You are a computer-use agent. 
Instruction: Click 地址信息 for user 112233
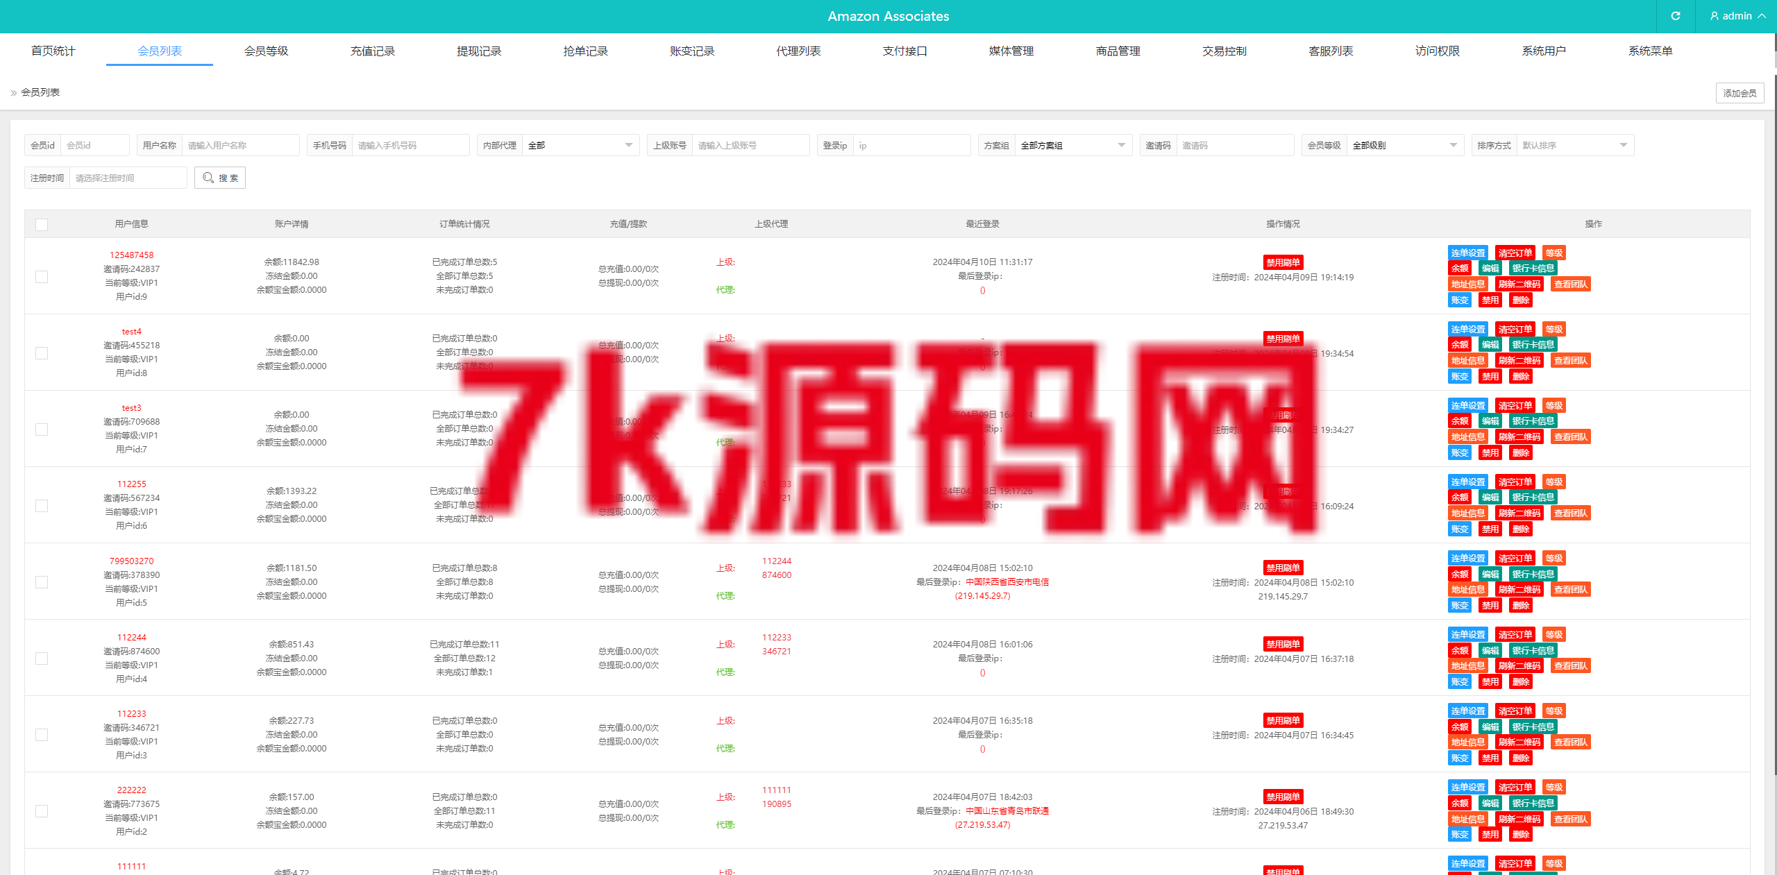(1468, 742)
